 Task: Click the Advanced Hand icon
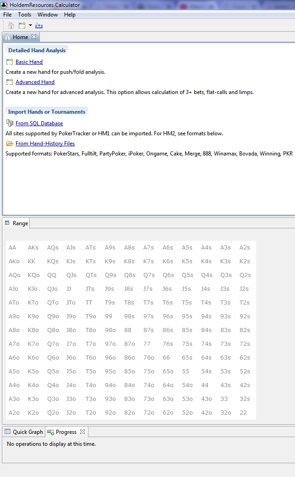tap(10, 82)
